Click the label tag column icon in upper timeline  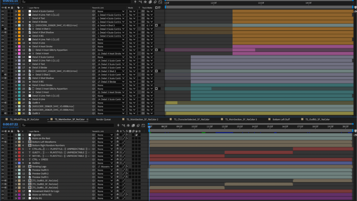coord(18,8)
